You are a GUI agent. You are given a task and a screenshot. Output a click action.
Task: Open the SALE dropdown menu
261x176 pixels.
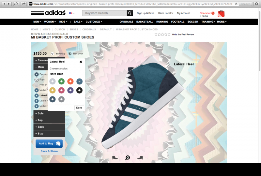point(78,22)
